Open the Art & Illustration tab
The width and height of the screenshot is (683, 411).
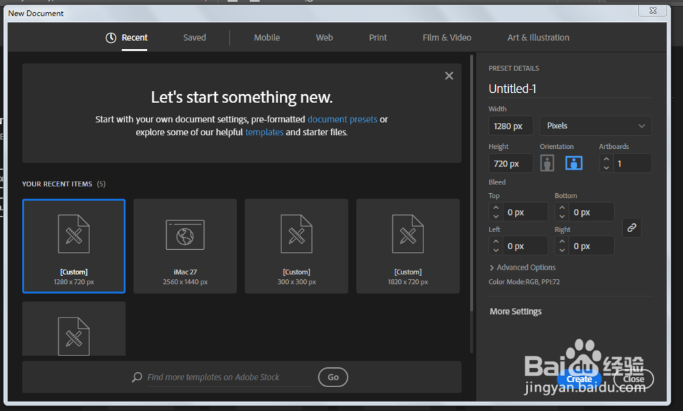tap(538, 38)
